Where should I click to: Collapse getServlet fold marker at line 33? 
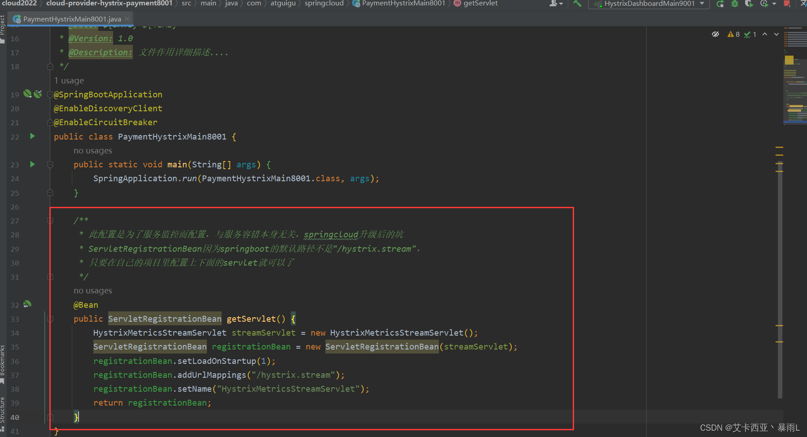pyautogui.click(x=50, y=319)
